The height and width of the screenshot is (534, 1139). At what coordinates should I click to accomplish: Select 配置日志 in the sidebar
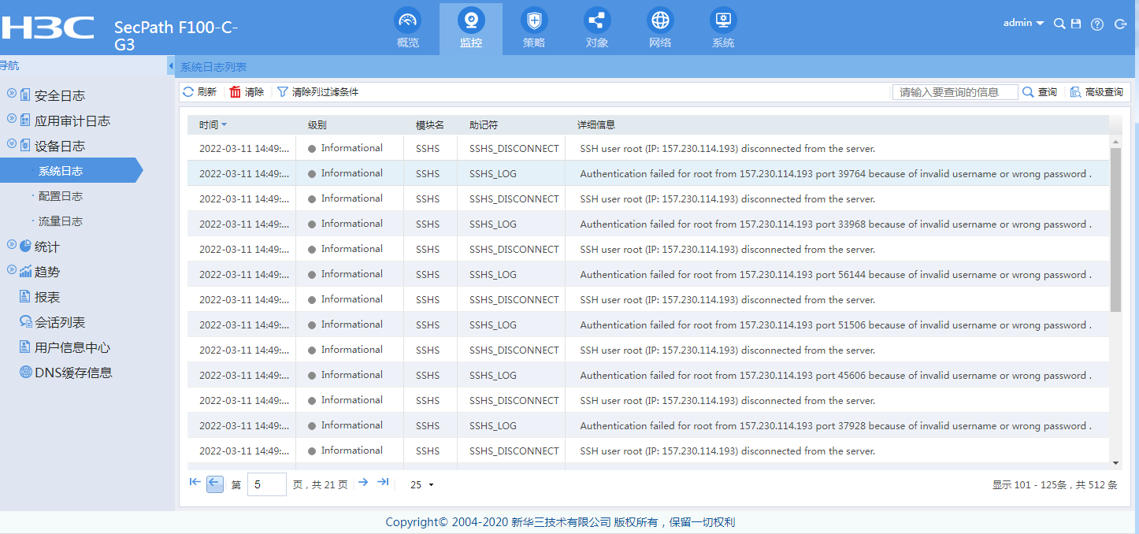[61, 196]
